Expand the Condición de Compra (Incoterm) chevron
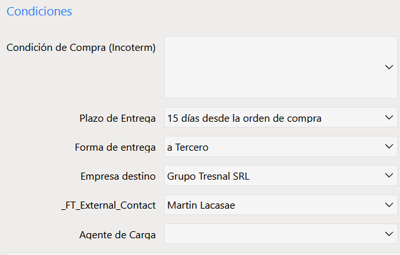 point(389,67)
